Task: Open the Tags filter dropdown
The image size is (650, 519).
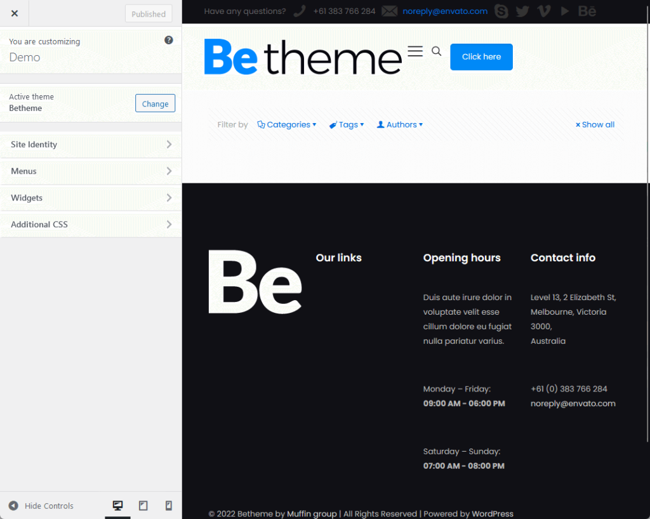Action: point(347,125)
